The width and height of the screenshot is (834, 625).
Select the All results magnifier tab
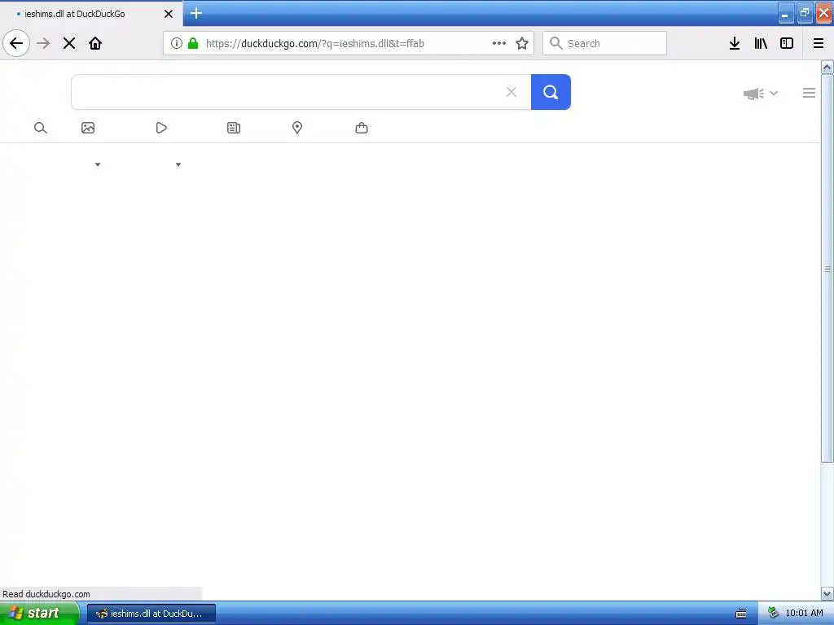pyautogui.click(x=41, y=128)
